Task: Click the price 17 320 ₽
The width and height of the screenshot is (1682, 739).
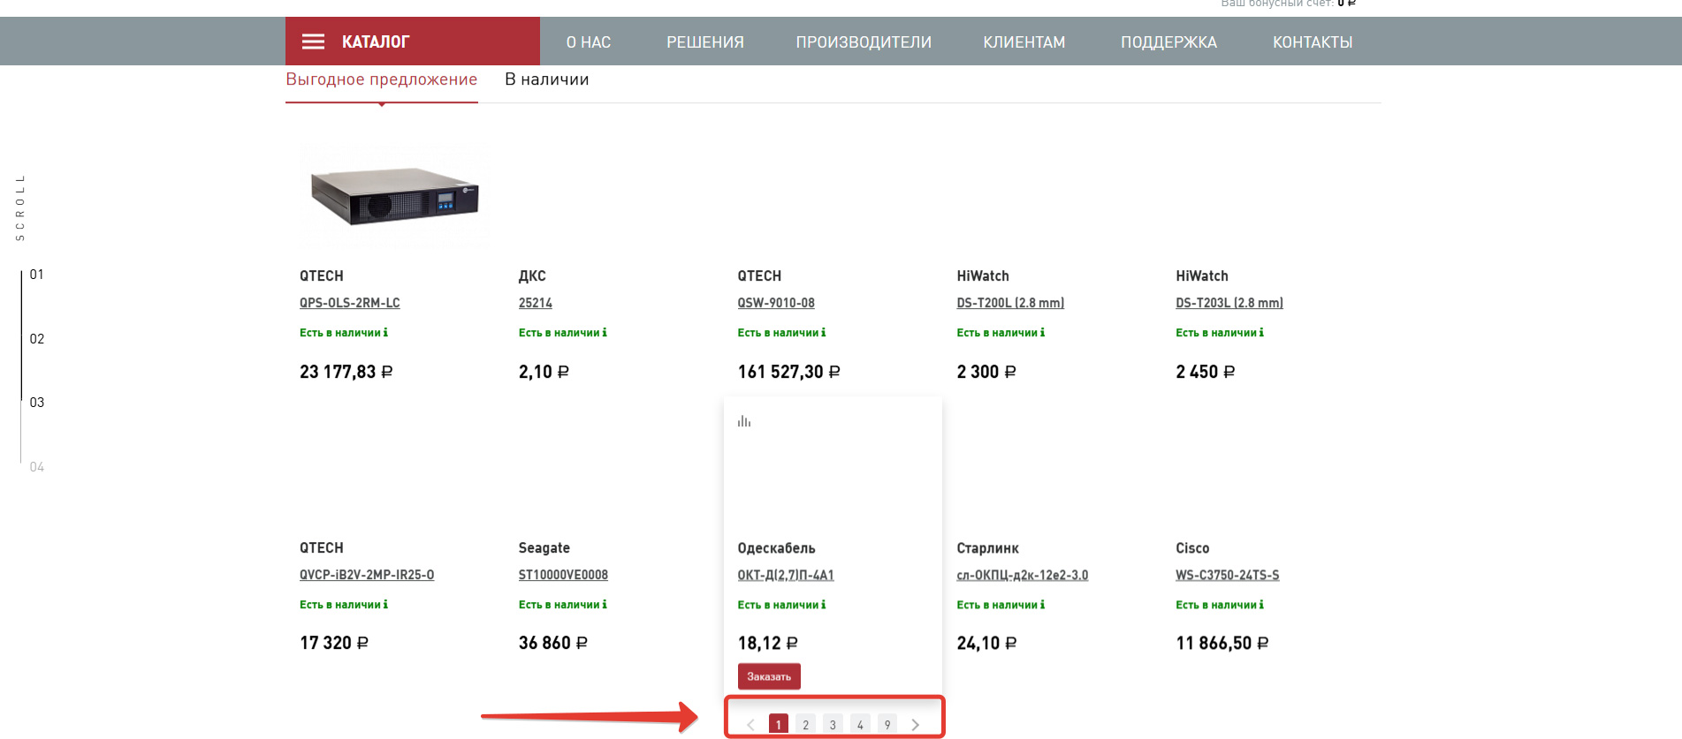Action: (x=334, y=643)
